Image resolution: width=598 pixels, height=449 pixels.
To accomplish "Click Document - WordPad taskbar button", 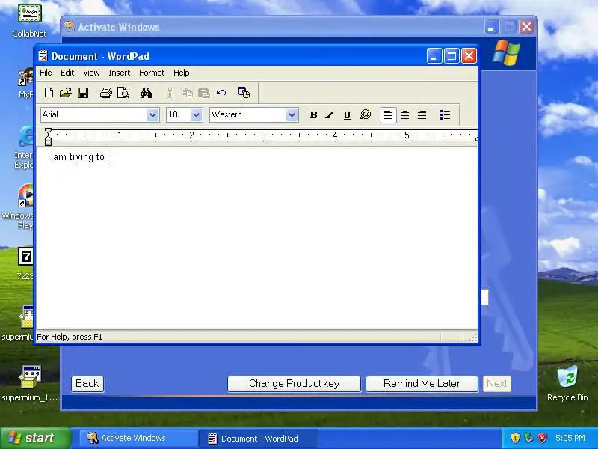I will [258, 438].
